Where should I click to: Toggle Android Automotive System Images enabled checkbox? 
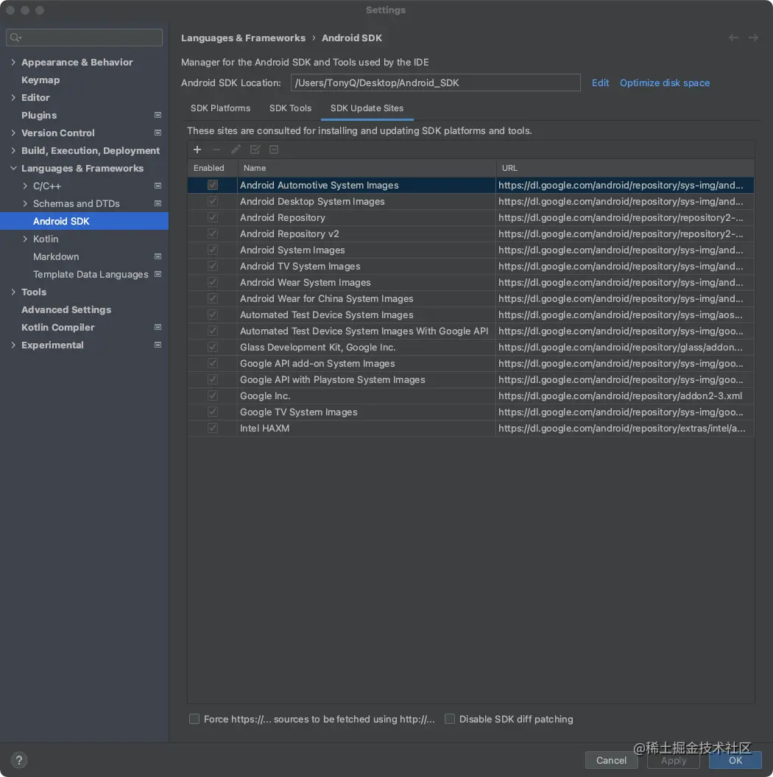[213, 185]
